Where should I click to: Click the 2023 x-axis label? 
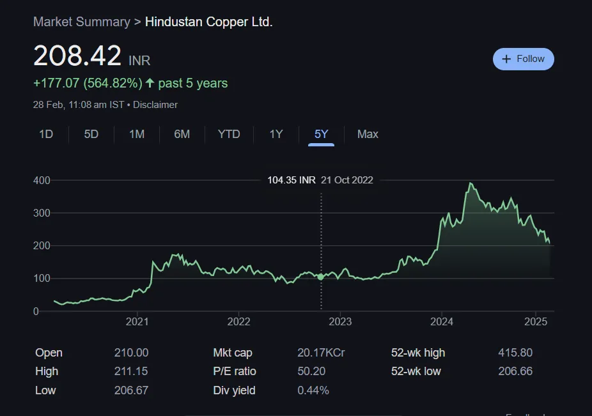[x=340, y=321]
